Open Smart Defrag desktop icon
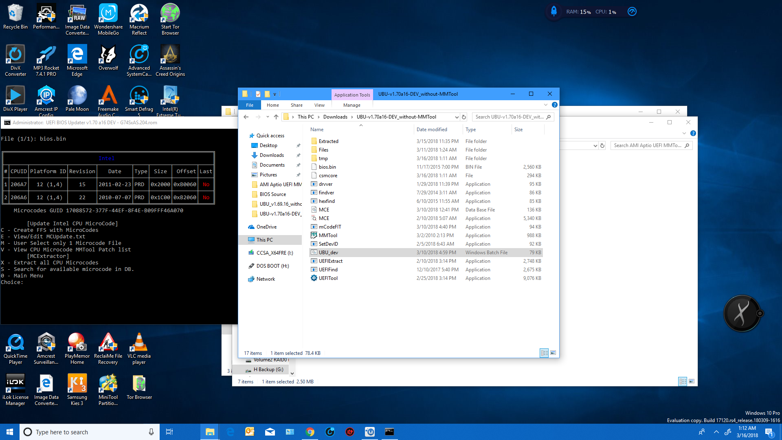 click(x=139, y=101)
